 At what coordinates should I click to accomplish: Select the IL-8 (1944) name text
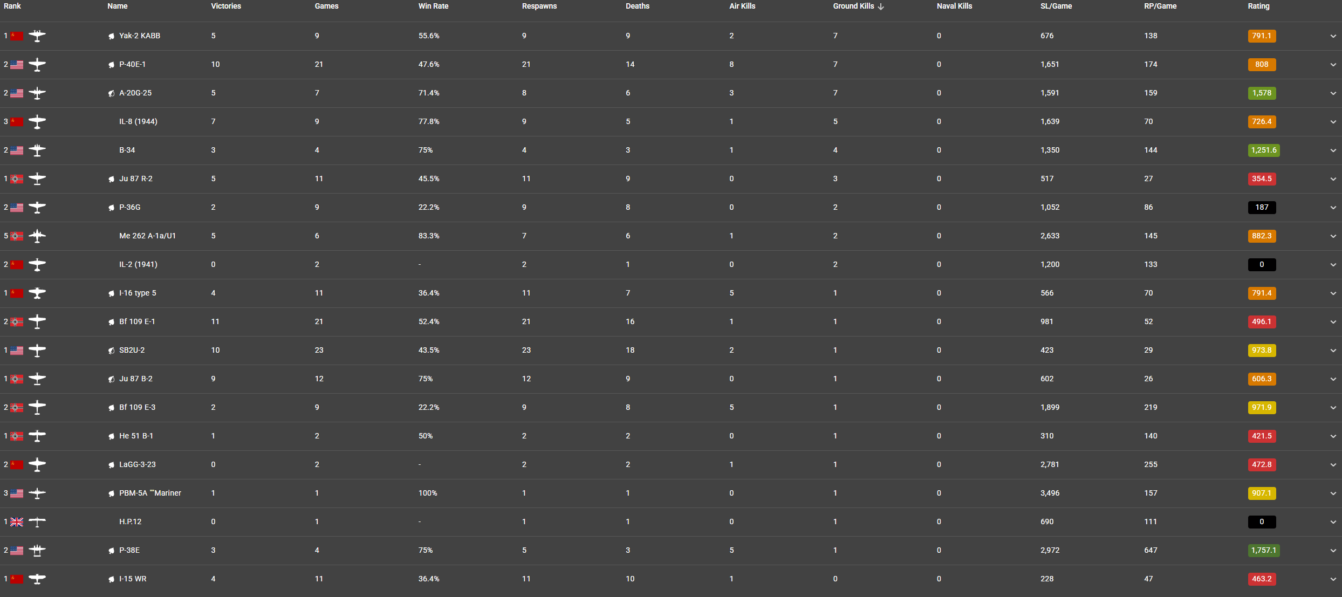(138, 122)
